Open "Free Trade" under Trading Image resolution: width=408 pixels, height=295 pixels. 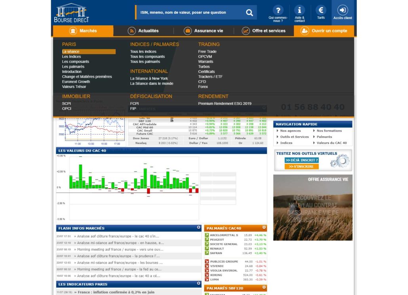pyautogui.click(x=207, y=51)
